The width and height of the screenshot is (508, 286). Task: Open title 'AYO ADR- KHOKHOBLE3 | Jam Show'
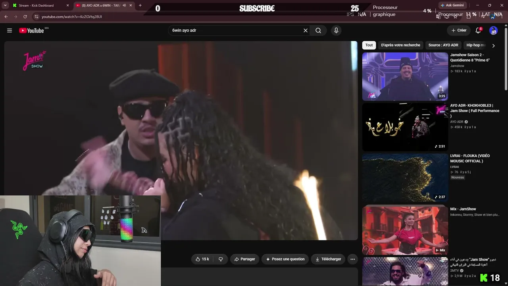point(475,111)
